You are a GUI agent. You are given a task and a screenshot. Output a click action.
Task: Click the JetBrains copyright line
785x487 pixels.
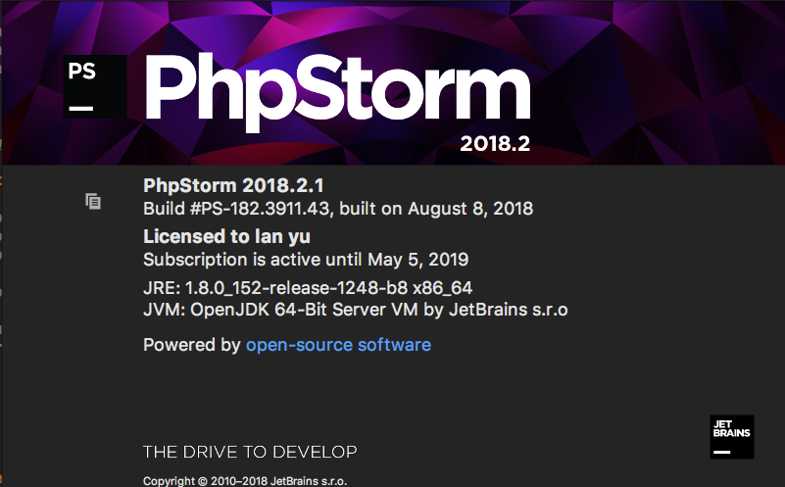click(x=245, y=481)
